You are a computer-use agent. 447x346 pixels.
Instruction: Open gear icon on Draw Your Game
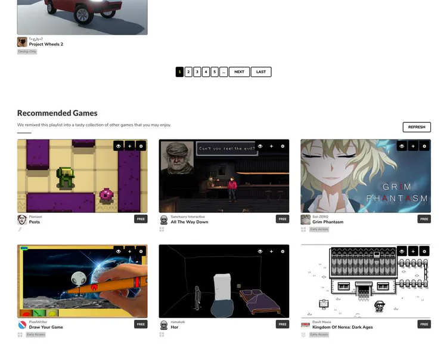coord(141,251)
